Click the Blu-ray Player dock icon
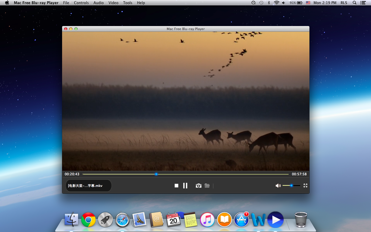Viewport: 371px width, 232px height. (275, 220)
